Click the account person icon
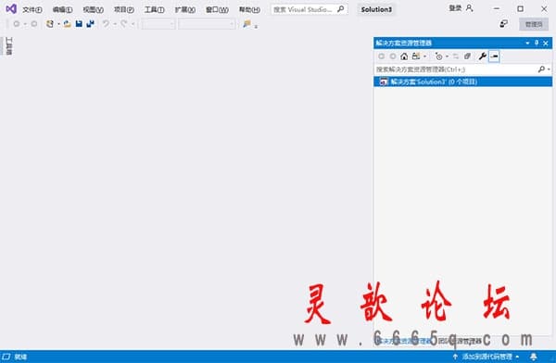The width and height of the screenshot is (556, 363). tap(469, 8)
